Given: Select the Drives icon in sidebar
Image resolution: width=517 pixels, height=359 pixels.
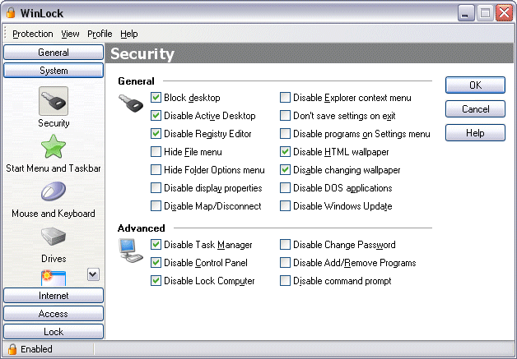Looking at the screenshot, I should pyautogui.click(x=54, y=237).
